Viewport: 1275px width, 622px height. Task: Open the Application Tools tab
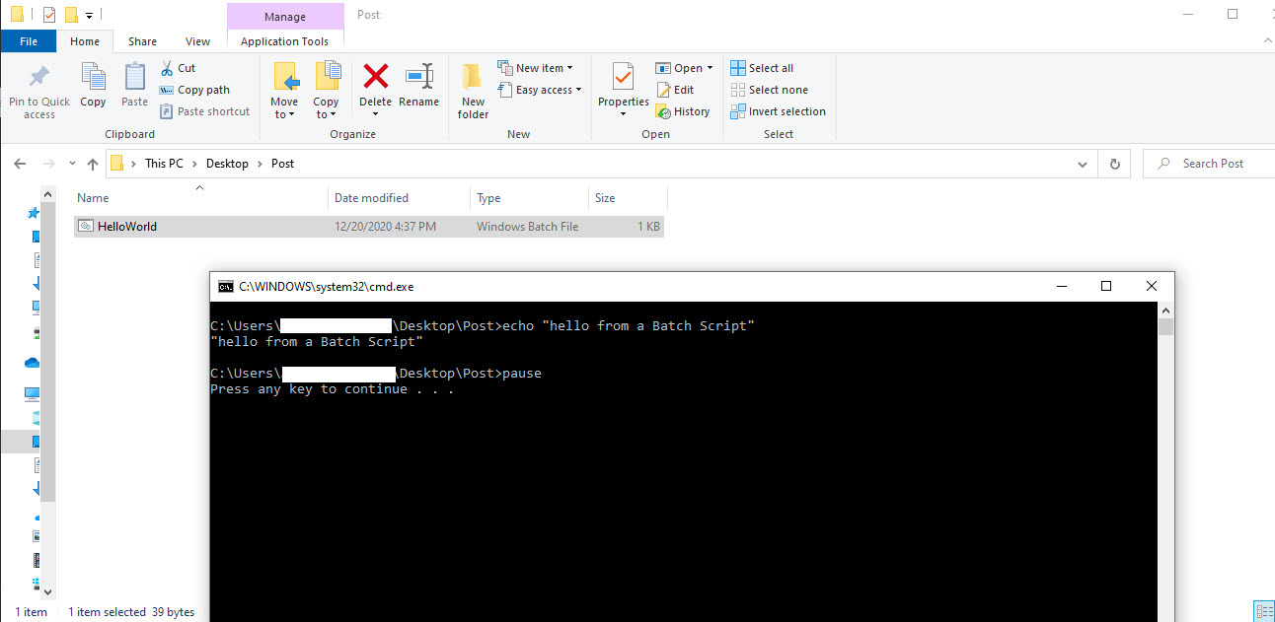tap(285, 41)
